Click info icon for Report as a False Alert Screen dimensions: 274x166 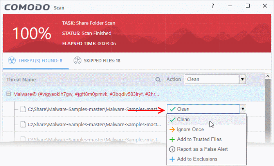172,149
